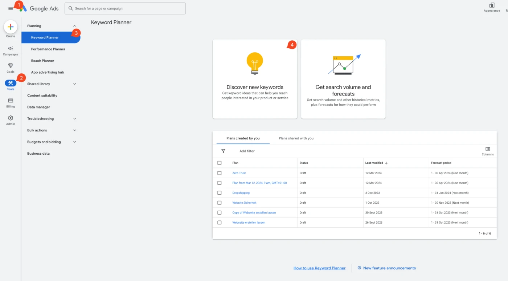This screenshot has height=281, width=508.
Task: Click the Google Ads logo
Action: pos(39,8)
